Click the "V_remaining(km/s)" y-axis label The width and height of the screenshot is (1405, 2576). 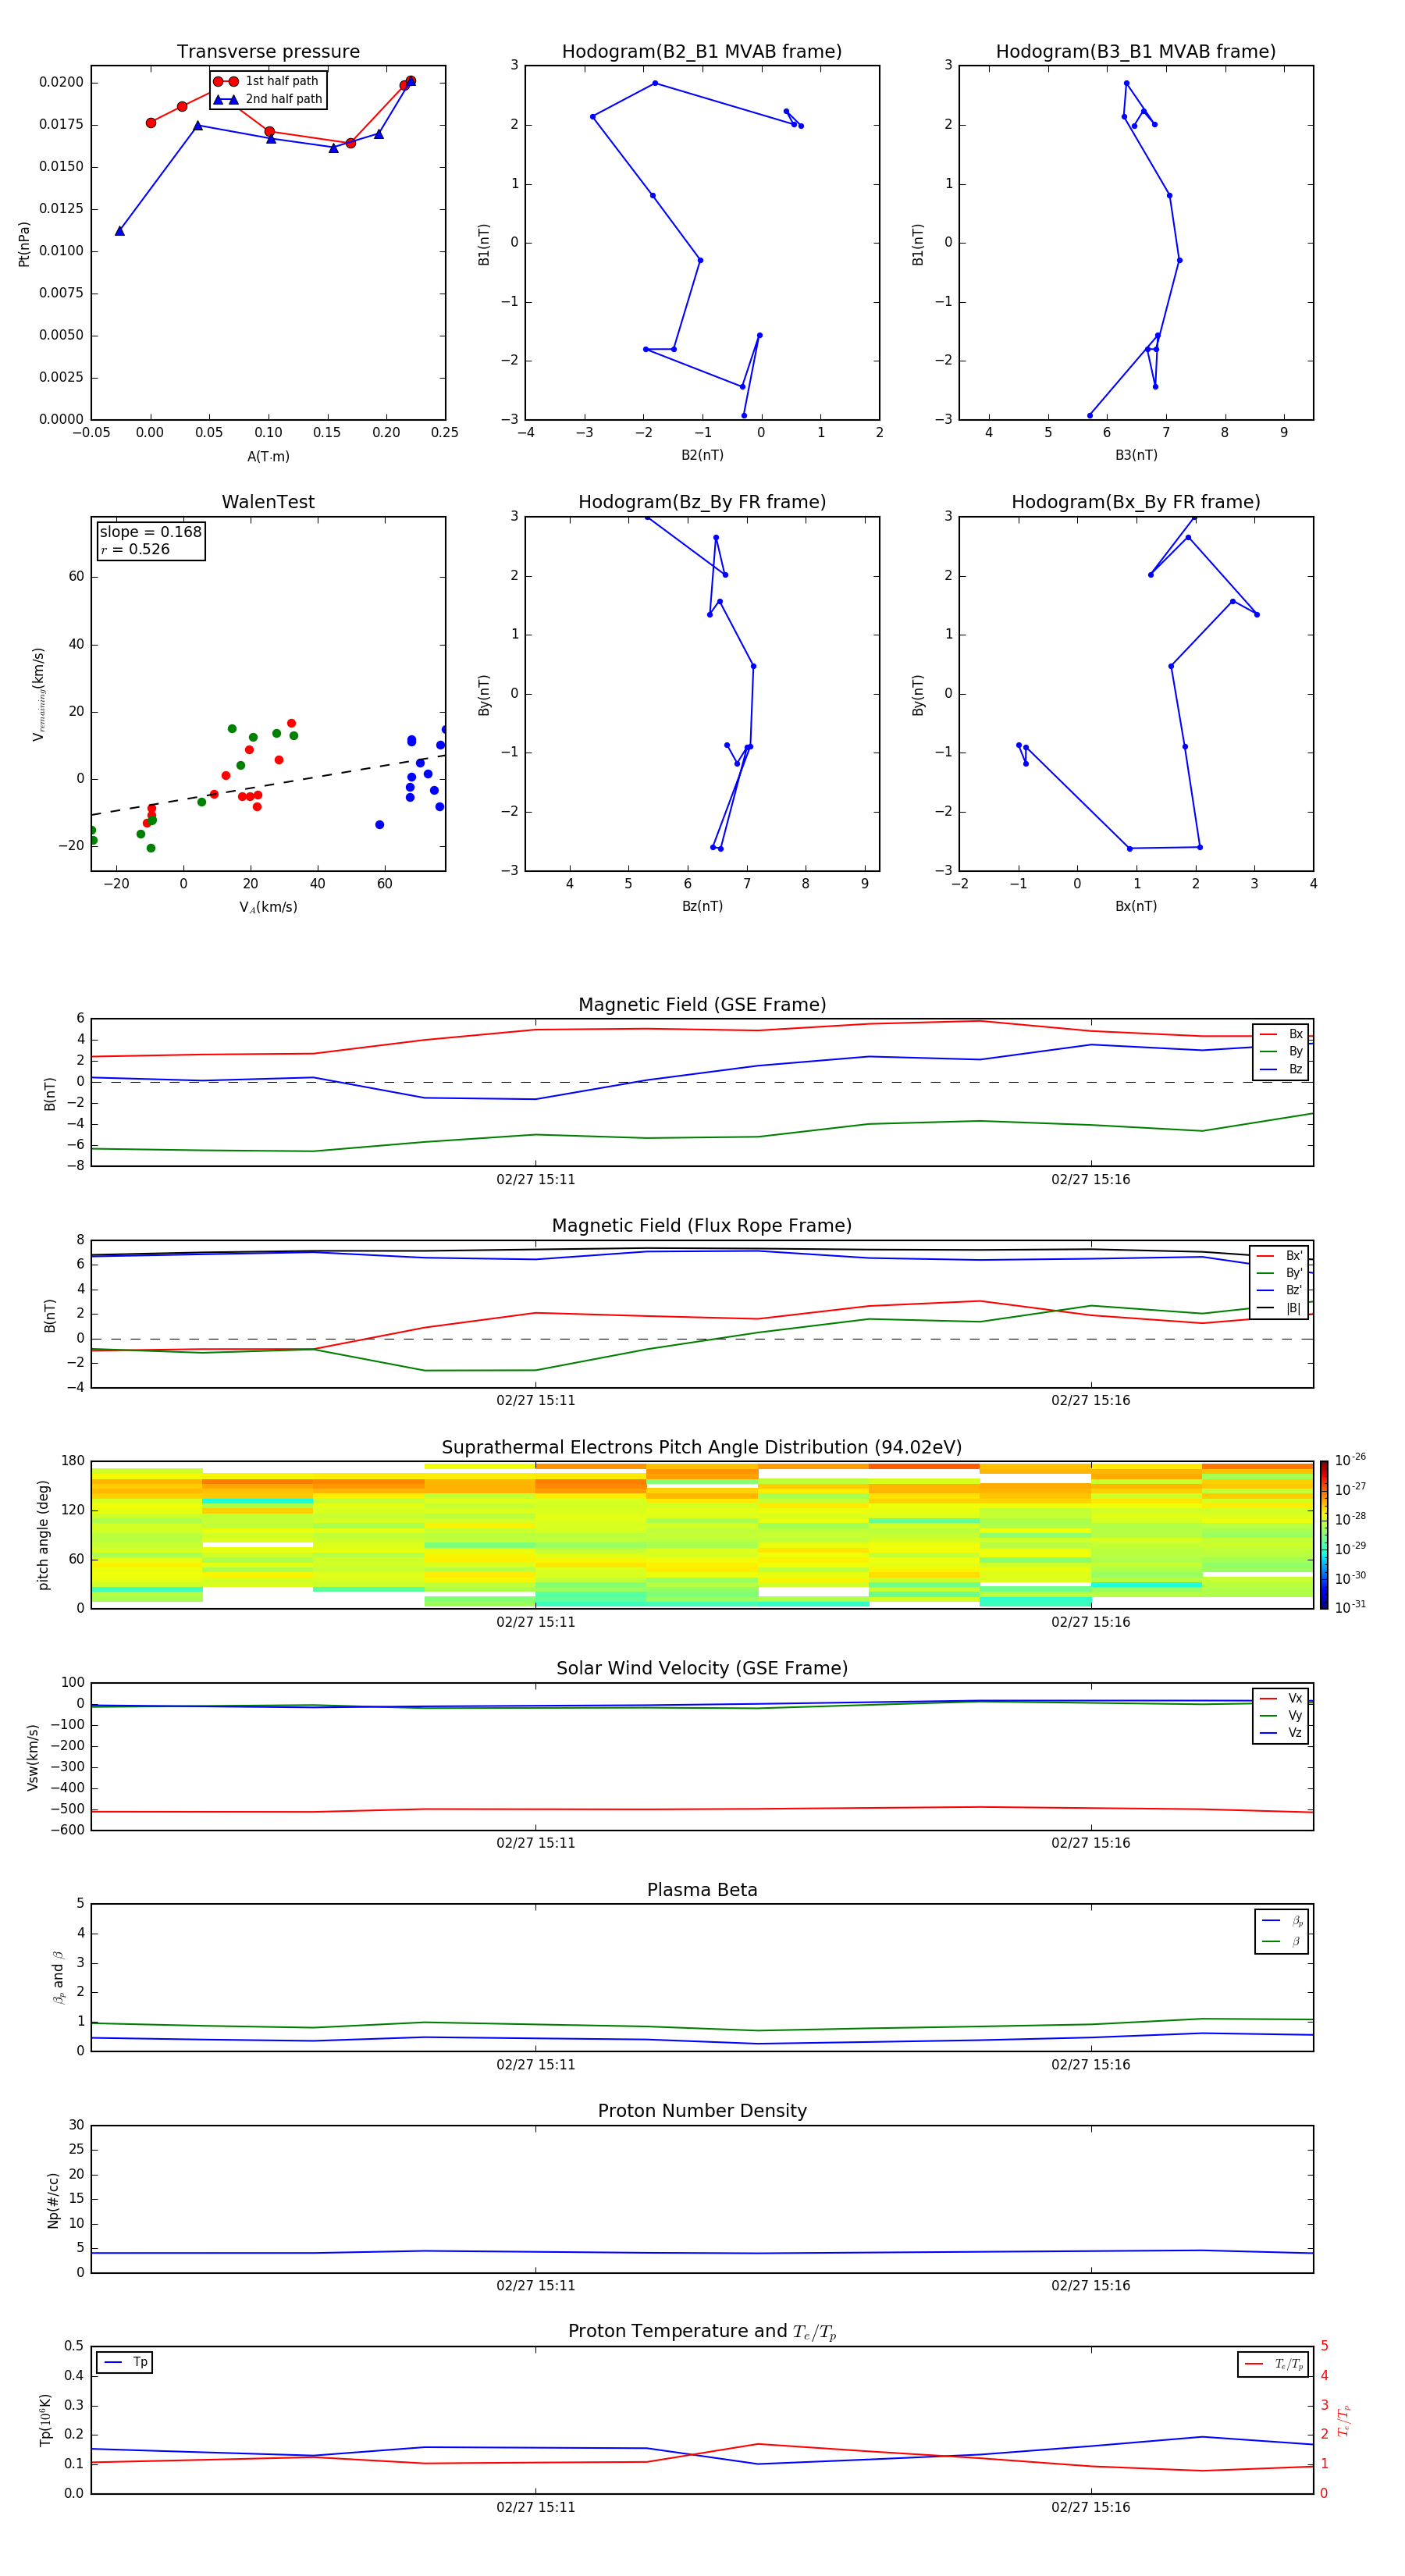[39, 694]
